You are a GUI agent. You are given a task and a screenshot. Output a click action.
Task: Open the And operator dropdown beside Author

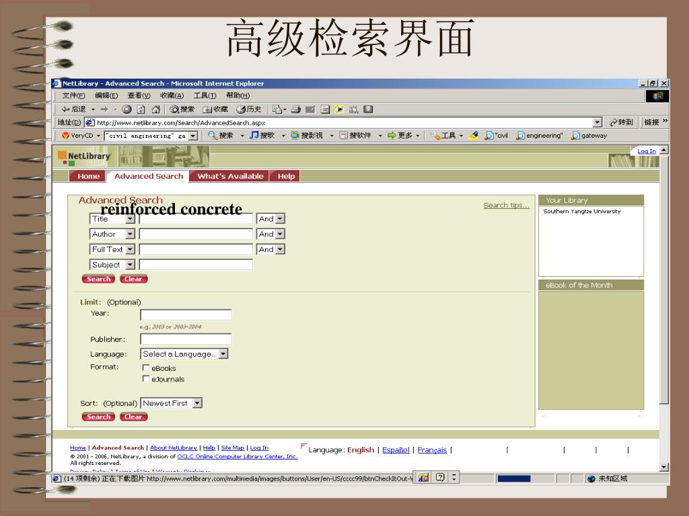281,234
